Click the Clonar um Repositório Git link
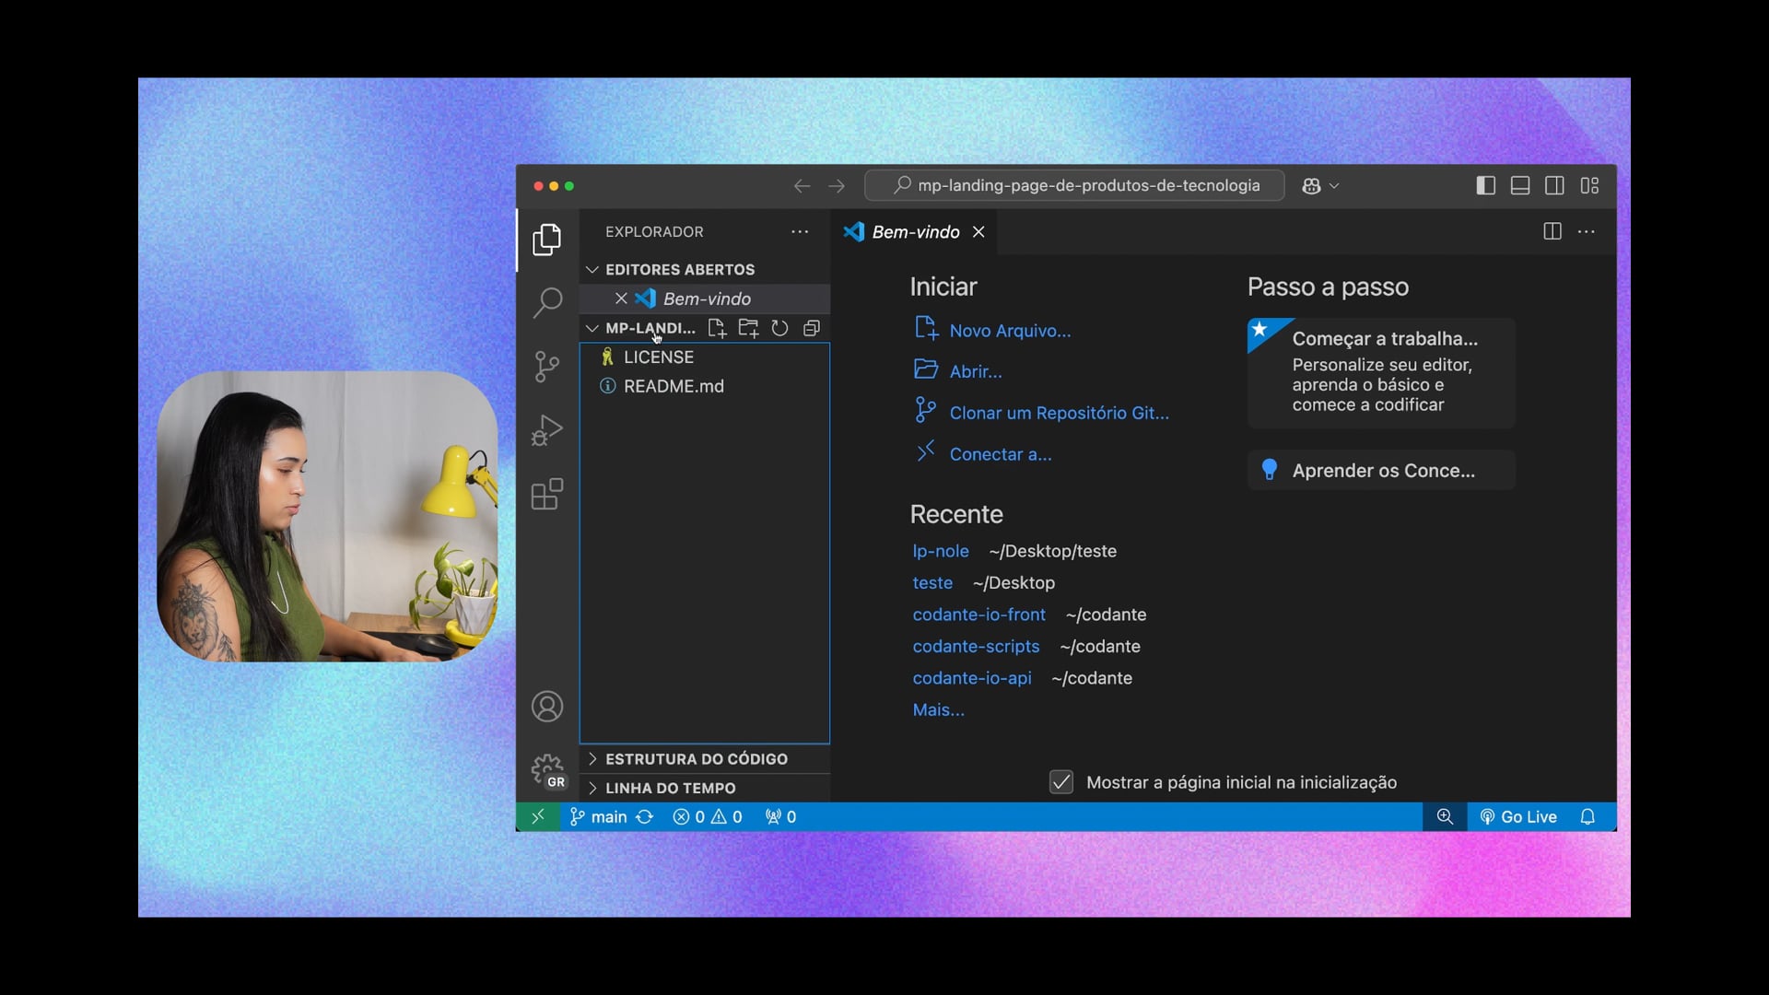Image resolution: width=1769 pixels, height=995 pixels. point(1059,414)
